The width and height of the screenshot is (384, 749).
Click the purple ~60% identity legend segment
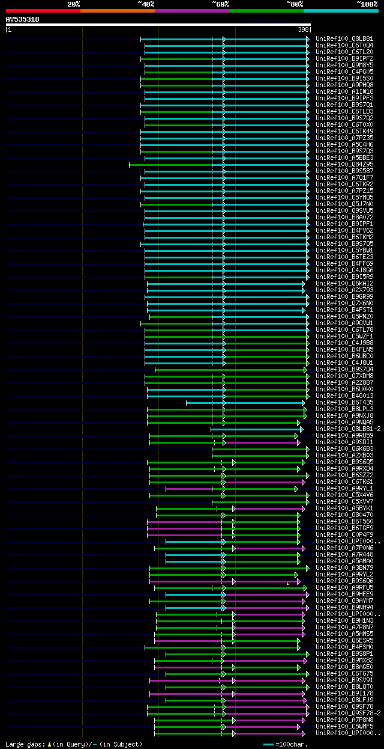point(192,10)
